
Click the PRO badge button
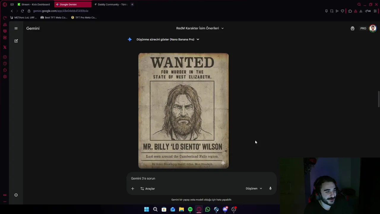[x=363, y=29]
